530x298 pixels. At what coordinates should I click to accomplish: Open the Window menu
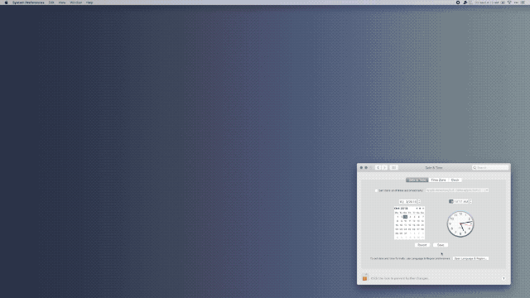pos(75,2)
